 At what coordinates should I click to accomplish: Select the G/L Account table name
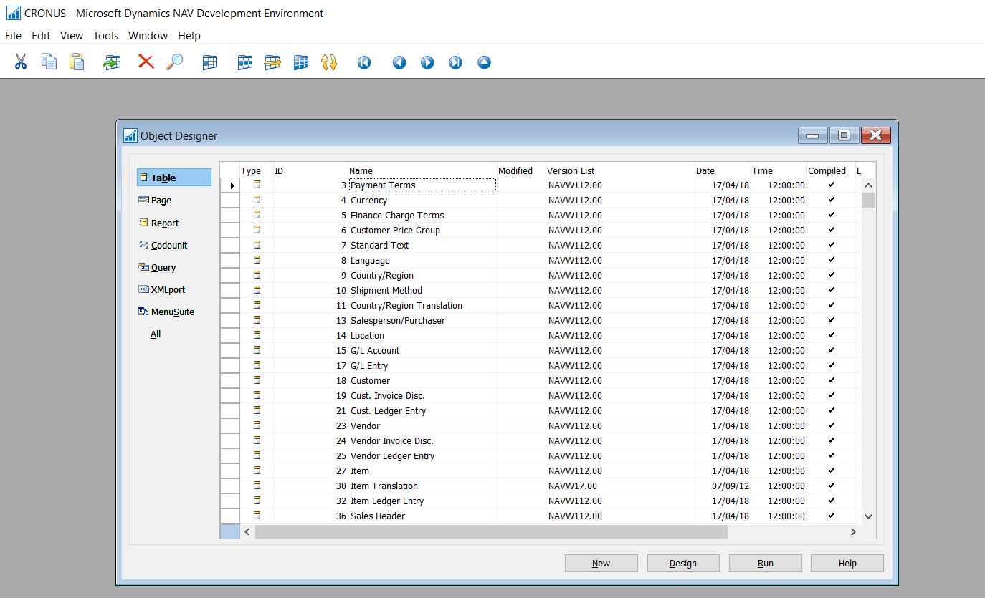pos(375,350)
